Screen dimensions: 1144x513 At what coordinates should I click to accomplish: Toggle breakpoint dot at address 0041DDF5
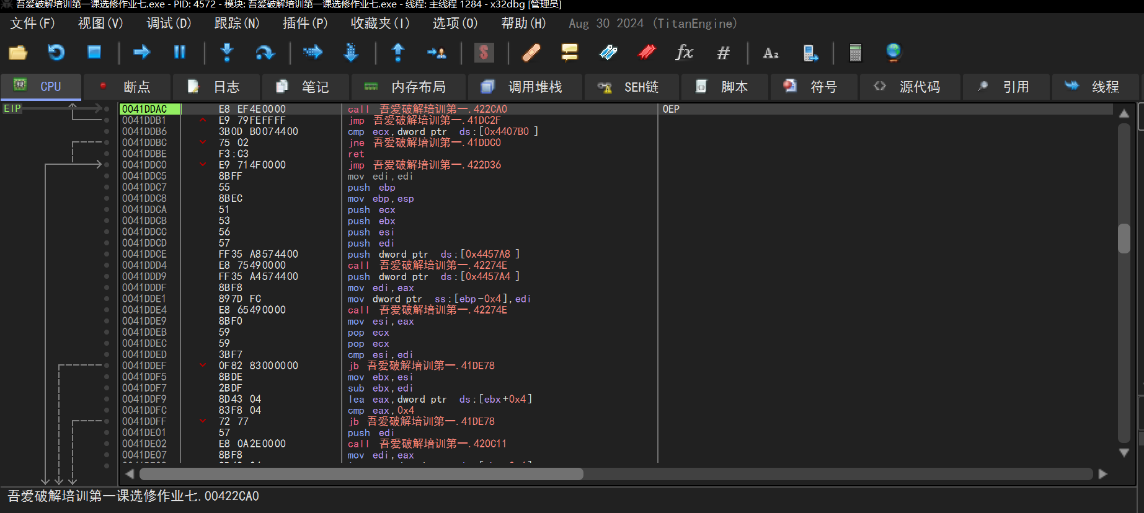tap(107, 377)
